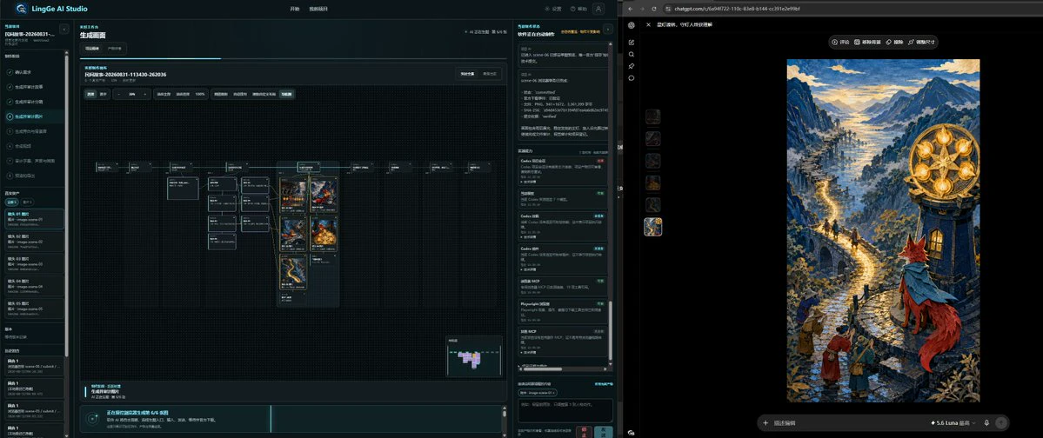Screen dimensions: 1043x438
Task: Click the send button beside the red stop button
Action: (x=604, y=432)
